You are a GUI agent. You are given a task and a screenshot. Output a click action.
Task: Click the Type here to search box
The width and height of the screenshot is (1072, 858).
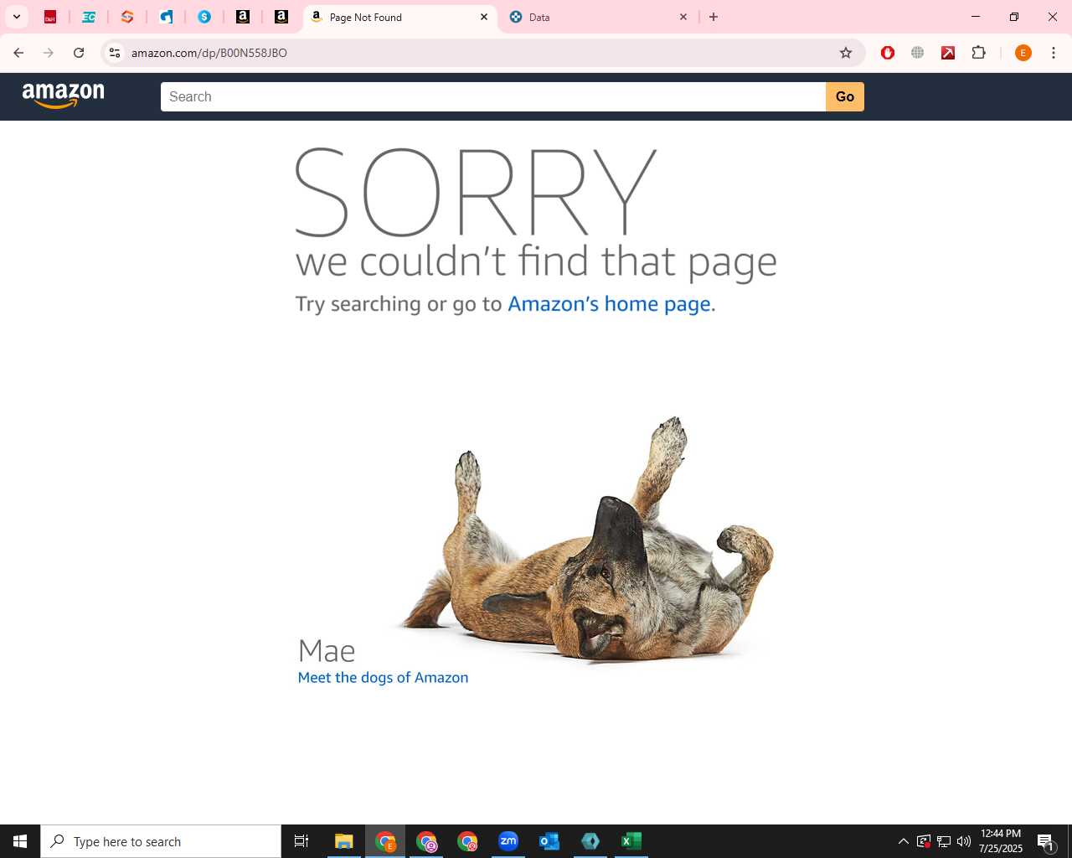coord(161,841)
